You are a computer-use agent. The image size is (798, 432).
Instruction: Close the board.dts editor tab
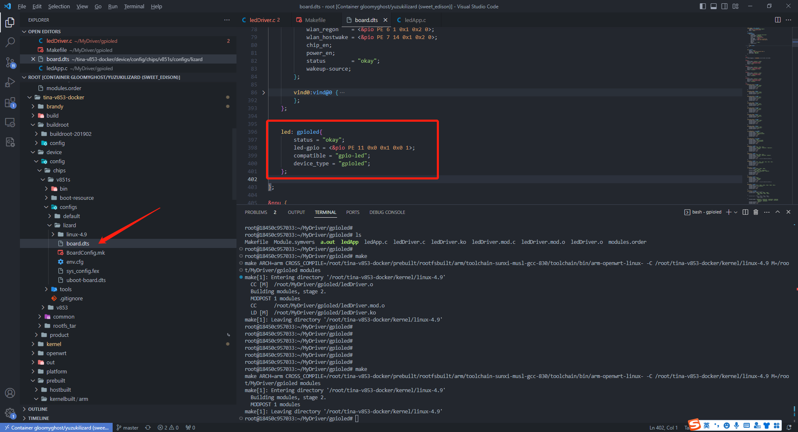point(385,20)
